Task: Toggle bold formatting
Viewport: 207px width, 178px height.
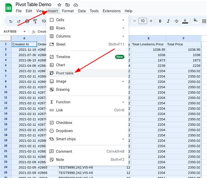Action: click(x=160, y=21)
